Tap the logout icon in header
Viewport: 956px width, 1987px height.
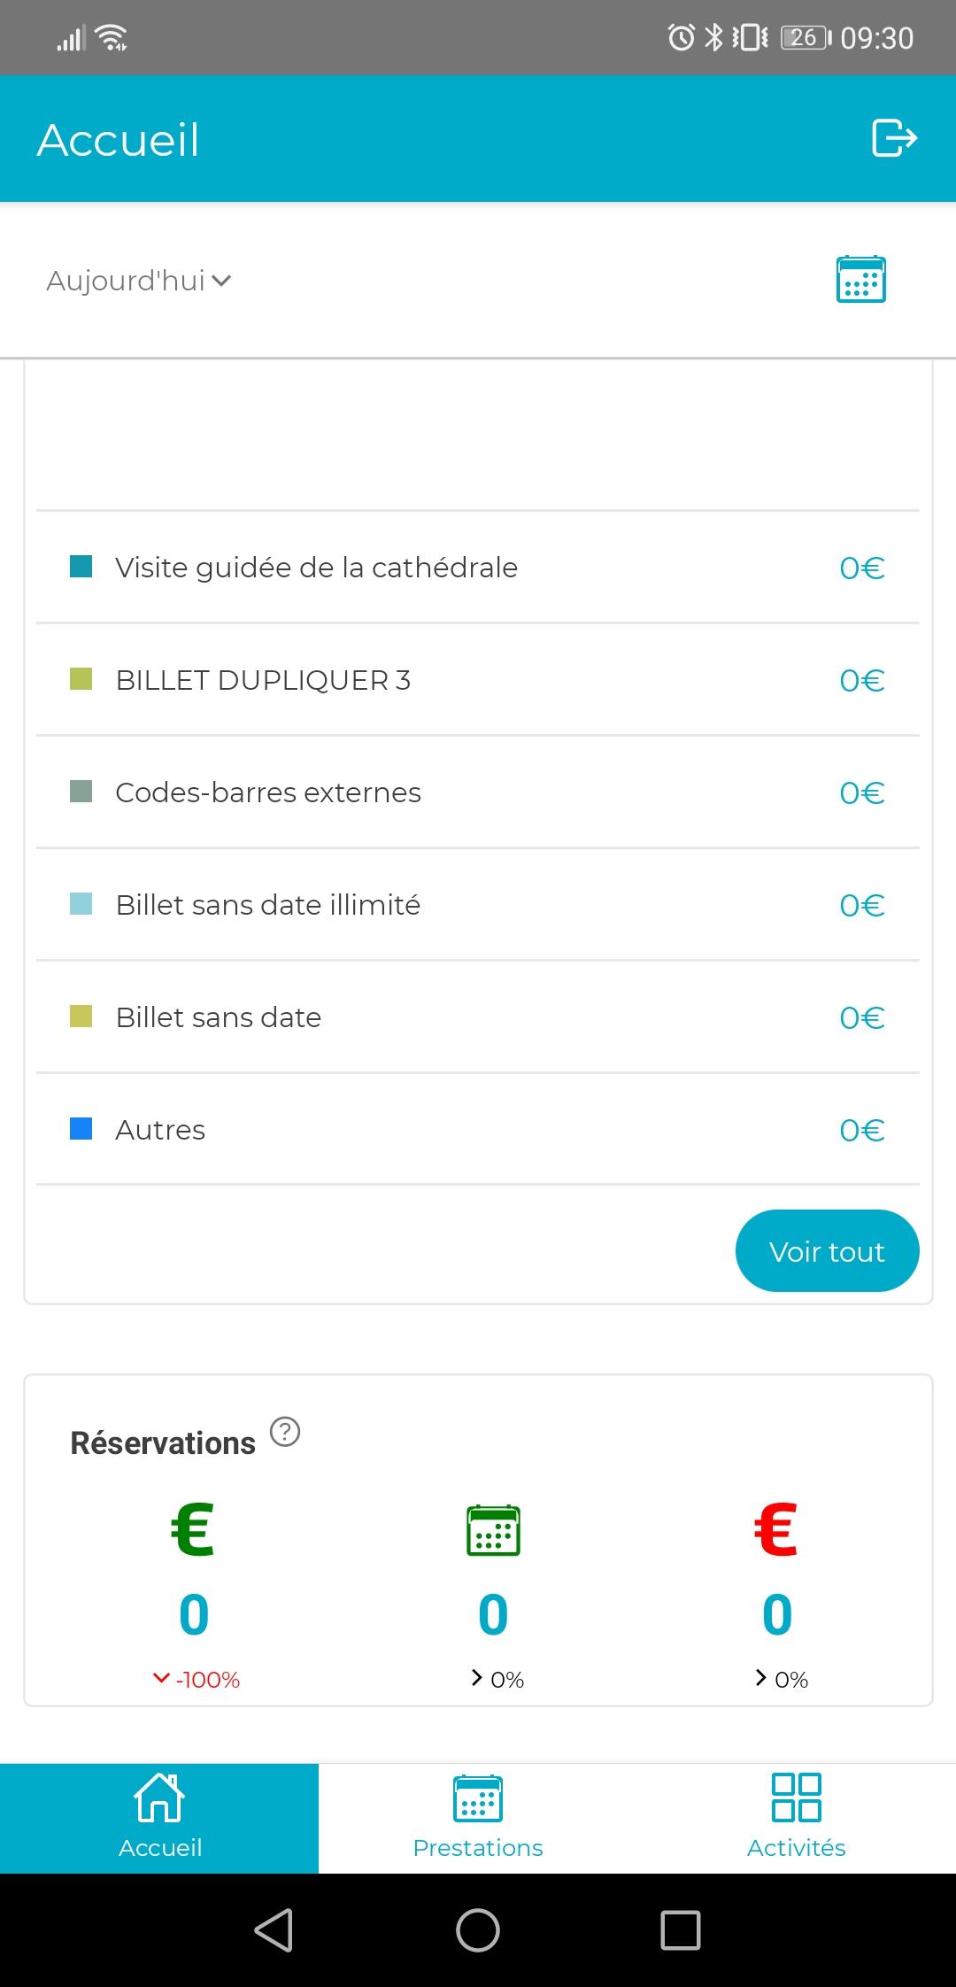pos(894,138)
